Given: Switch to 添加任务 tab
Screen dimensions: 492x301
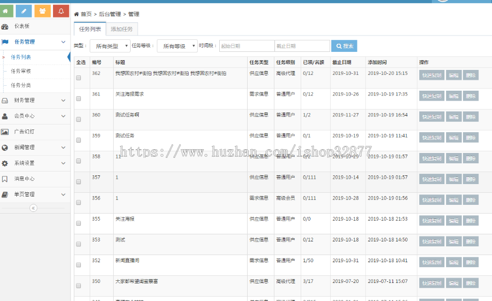Looking at the screenshot, I should click(122, 29).
